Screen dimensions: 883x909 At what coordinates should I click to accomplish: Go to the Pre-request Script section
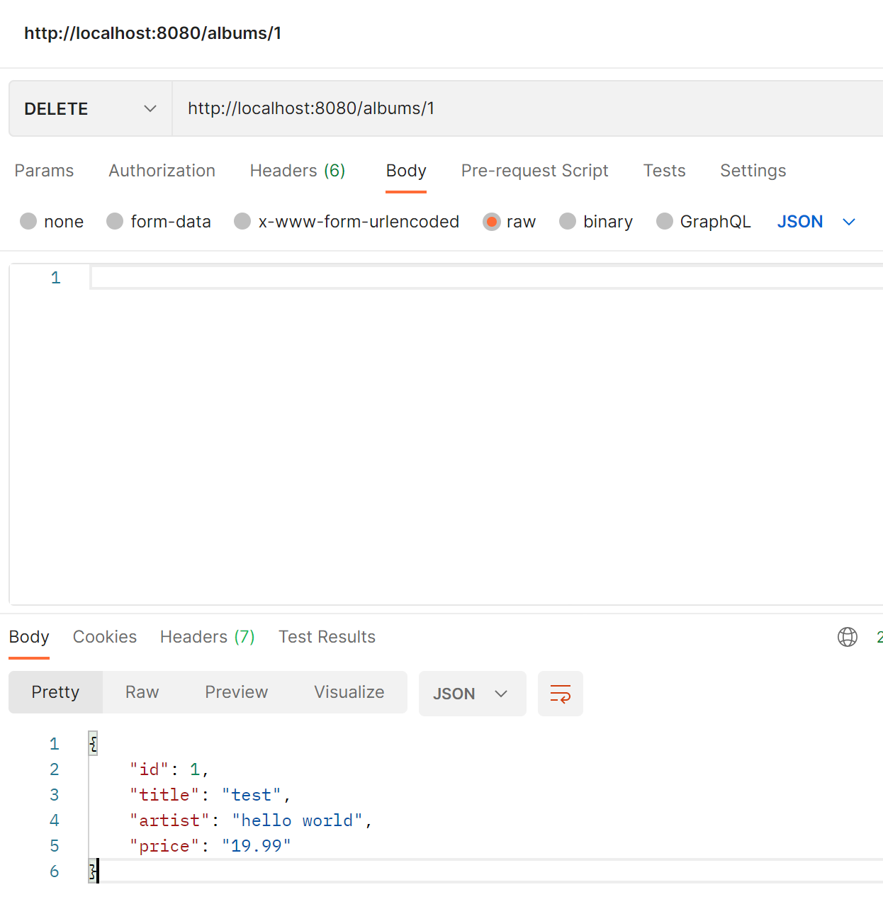point(535,171)
